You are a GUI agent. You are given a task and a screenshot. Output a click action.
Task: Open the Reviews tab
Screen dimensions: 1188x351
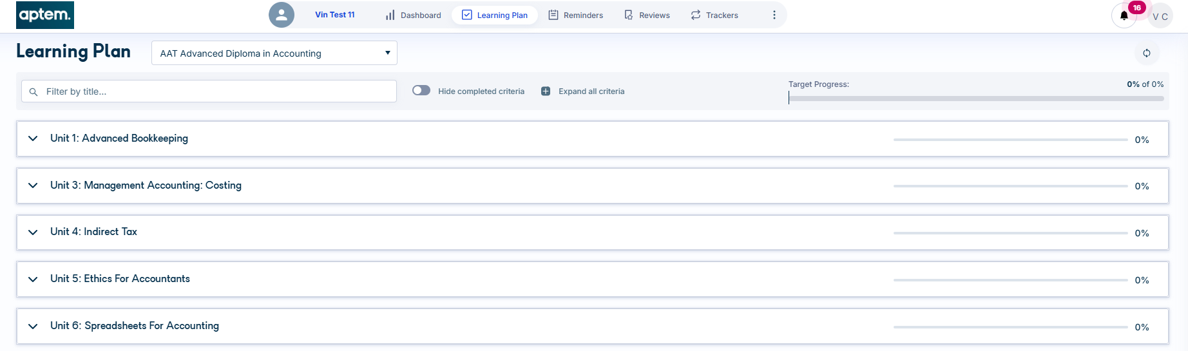pos(647,15)
